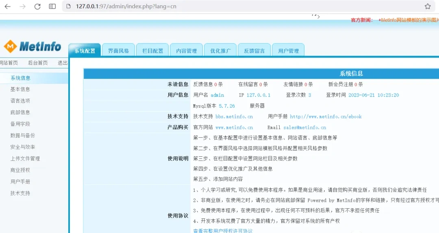Open the http://www.metinfo.cn/ebook manual link
439x233 pixels.
326,117
